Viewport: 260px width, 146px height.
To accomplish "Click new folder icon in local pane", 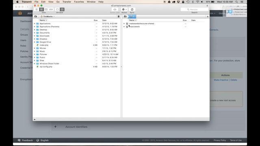I will click(x=36, y=17).
